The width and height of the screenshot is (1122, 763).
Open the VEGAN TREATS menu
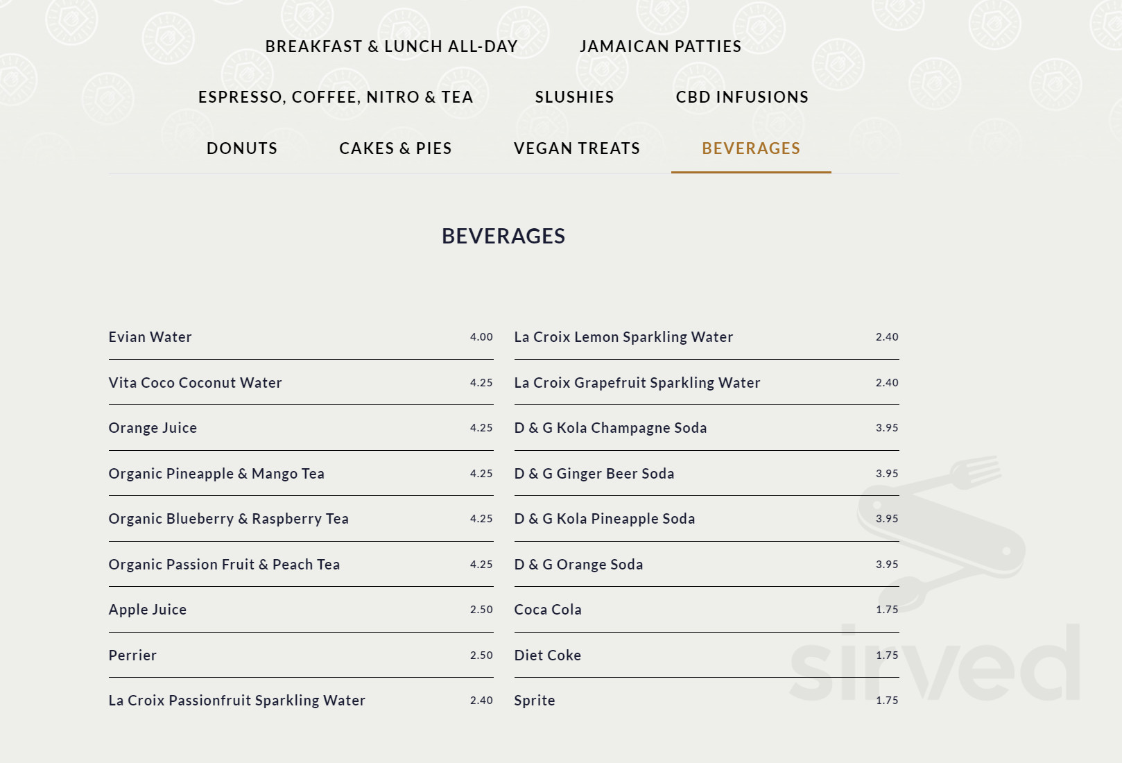pyautogui.click(x=576, y=148)
